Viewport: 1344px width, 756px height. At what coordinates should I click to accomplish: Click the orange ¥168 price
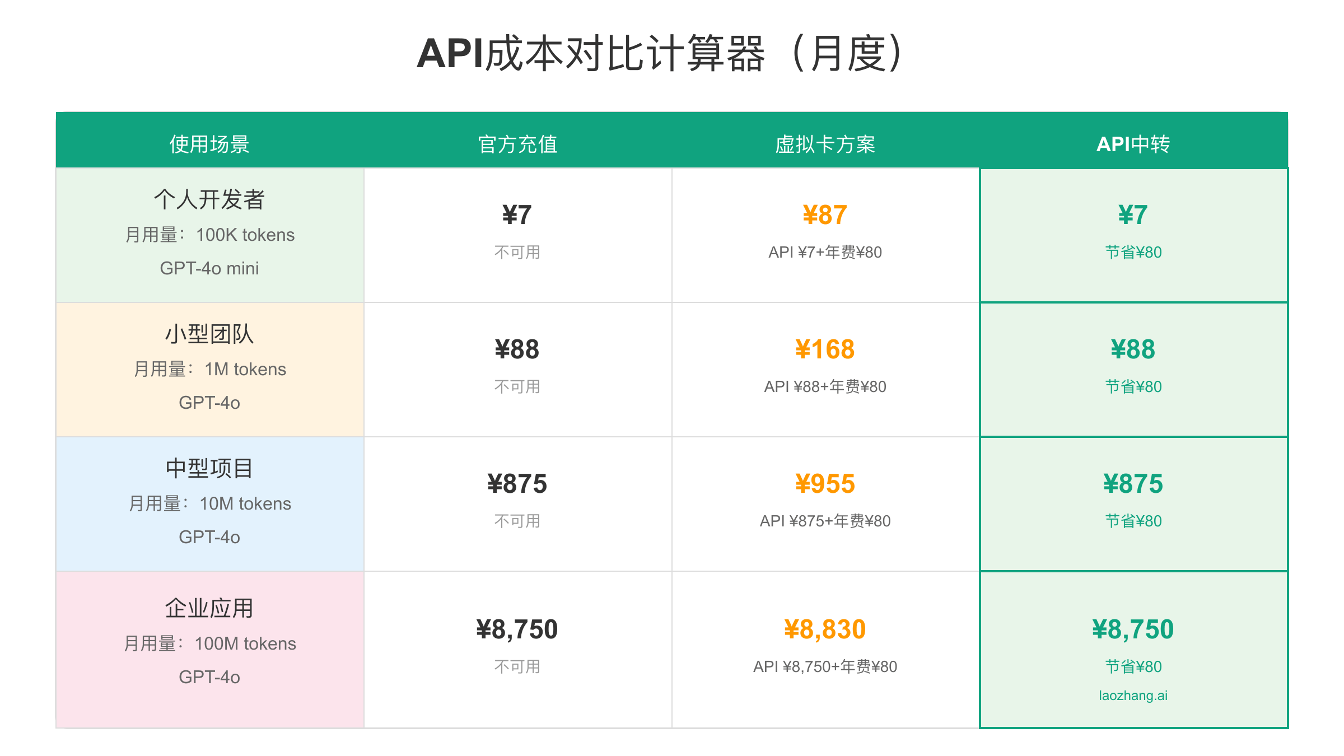[x=825, y=349]
